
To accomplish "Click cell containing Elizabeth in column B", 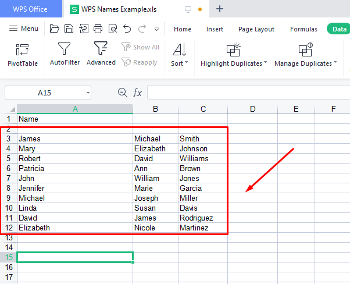I will click(x=156, y=148).
